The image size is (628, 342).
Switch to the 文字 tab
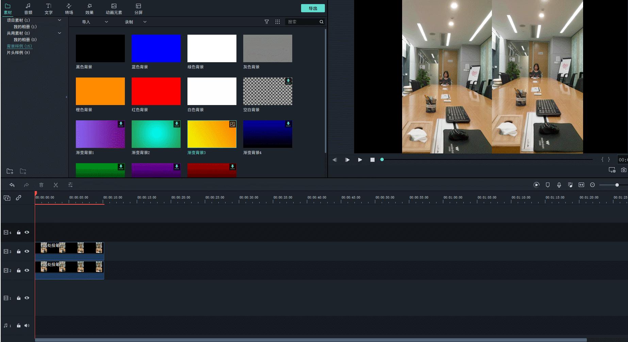click(49, 9)
